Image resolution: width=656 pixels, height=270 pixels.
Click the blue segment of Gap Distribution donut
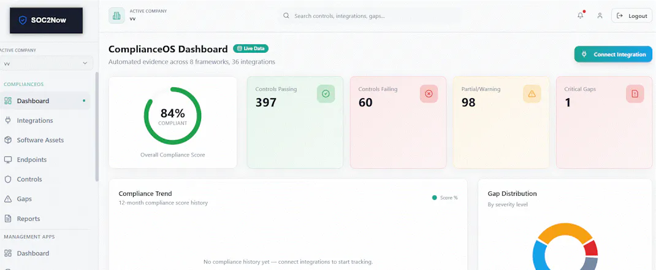tap(540, 255)
